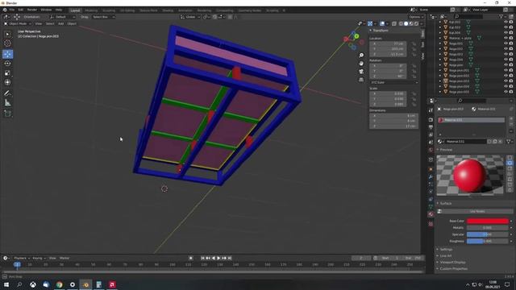Select the 3D Cursor tool
Viewport: 516px width, 290px height.
point(7,43)
